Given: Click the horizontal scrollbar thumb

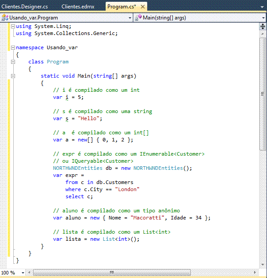Looking at the screenshot, I should 112,272.
